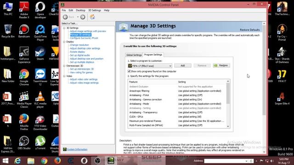
Task: Select CUDA - GPUs row
Action: pos(177,117)
